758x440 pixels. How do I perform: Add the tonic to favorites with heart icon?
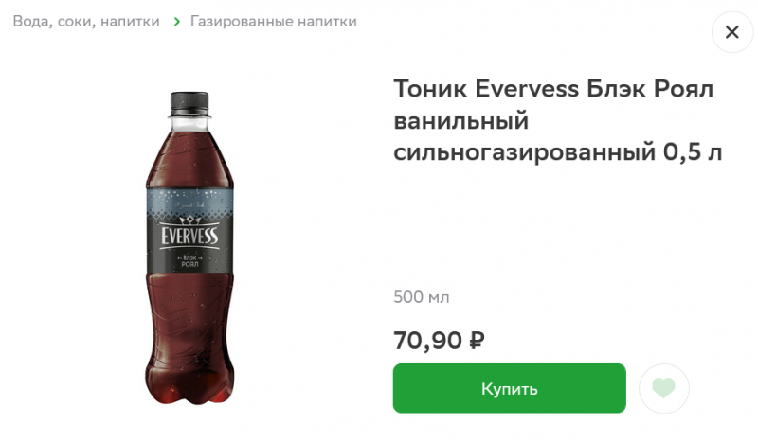click(x=664, y=388)
